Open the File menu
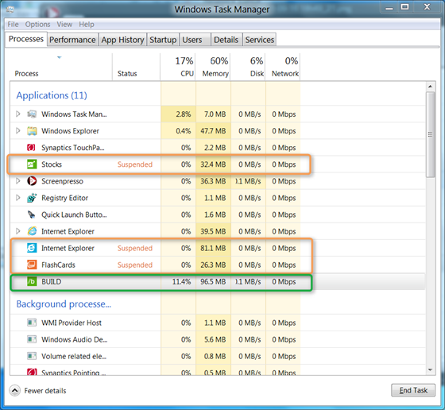 13,25
